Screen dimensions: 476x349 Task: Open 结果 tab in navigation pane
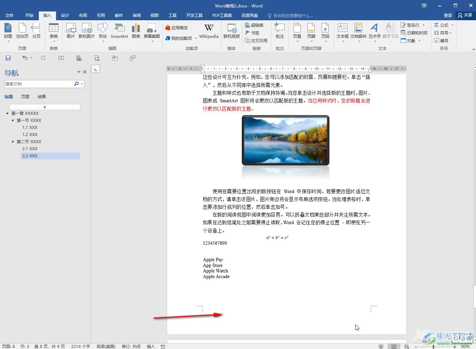42,97
